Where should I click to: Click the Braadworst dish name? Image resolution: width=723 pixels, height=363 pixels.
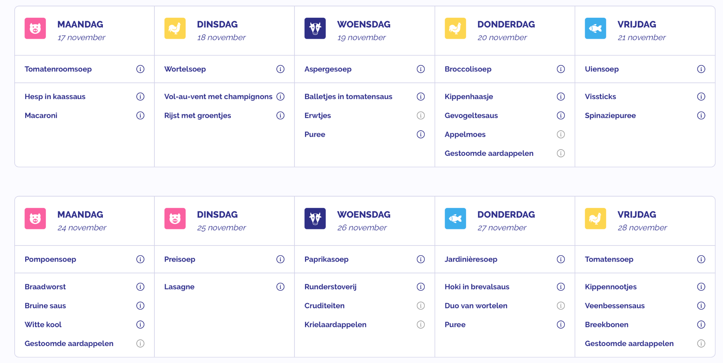tap(45, 287)
